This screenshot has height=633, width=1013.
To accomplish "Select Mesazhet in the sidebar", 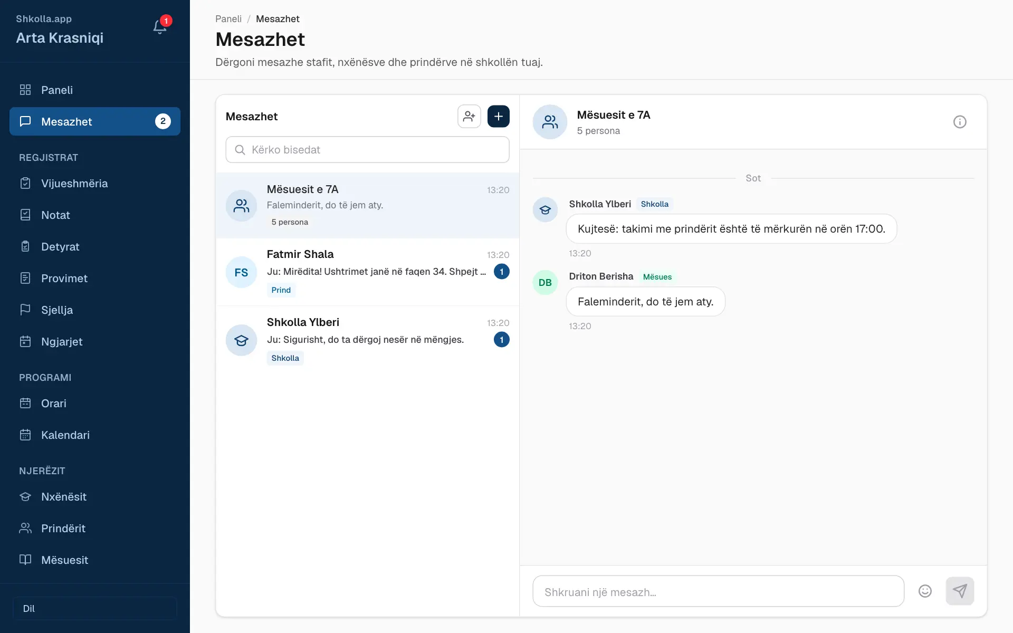I will pos(95,121).
